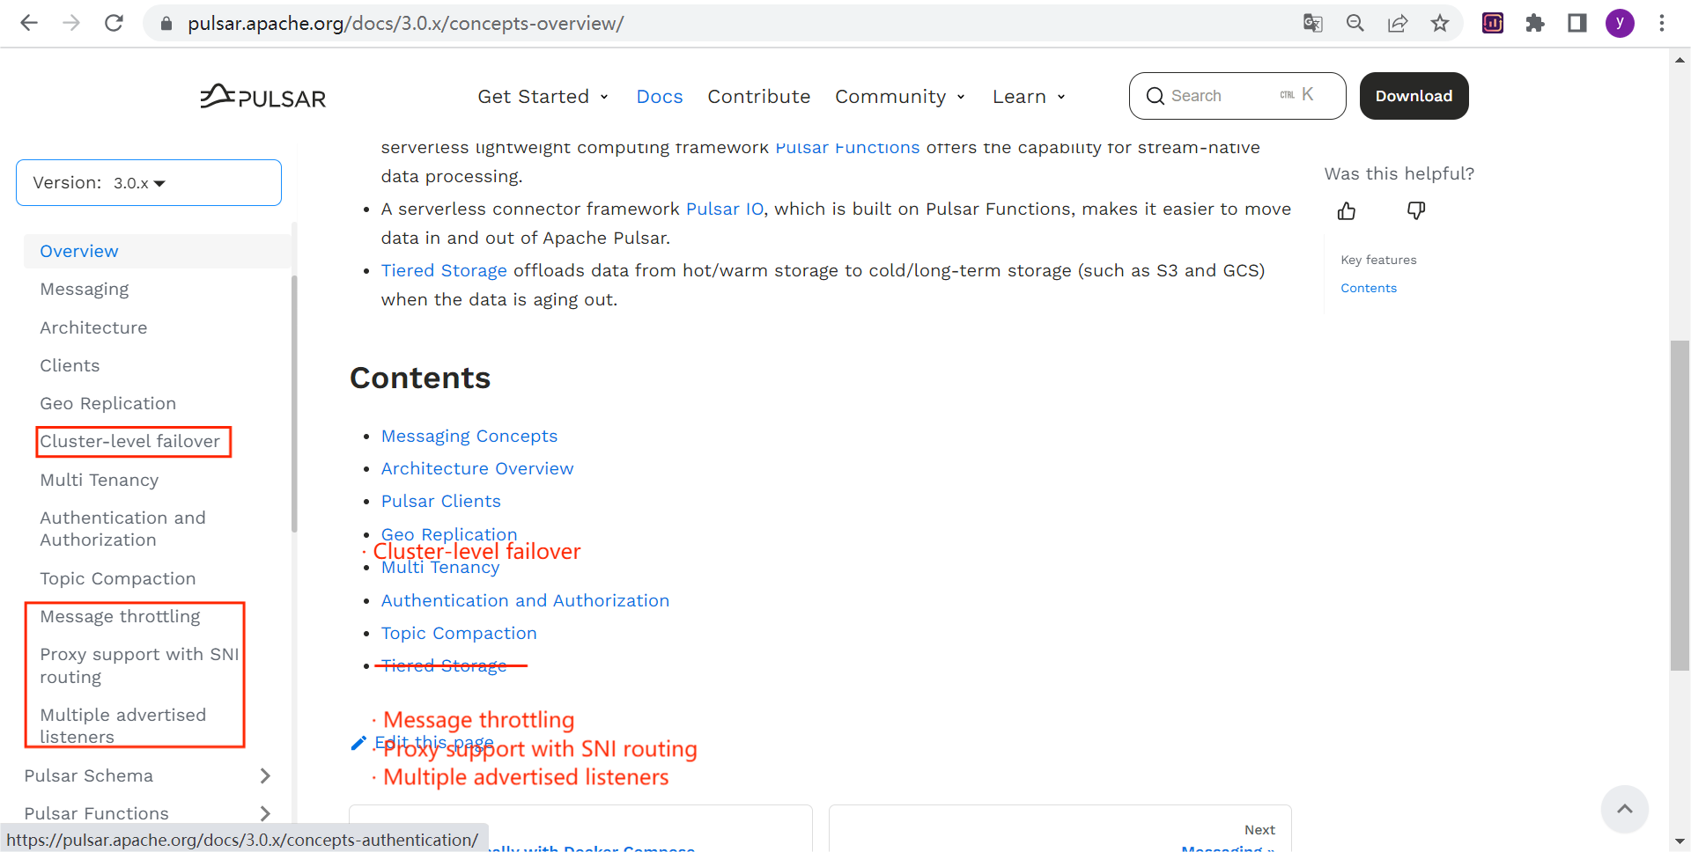Click the edit pencil icon near Edit this page
The width and height of the screenshot is (1691, 852).
(358, 742)
